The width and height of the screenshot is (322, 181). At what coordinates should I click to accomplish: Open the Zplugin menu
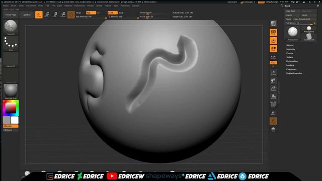[x=136, y=6]
